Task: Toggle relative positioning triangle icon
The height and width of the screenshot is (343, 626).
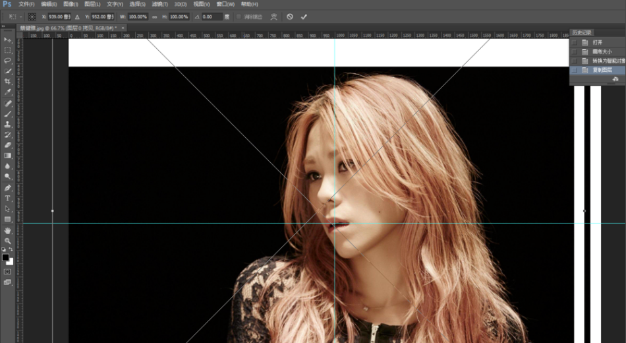Action: (x=77, y=16)
